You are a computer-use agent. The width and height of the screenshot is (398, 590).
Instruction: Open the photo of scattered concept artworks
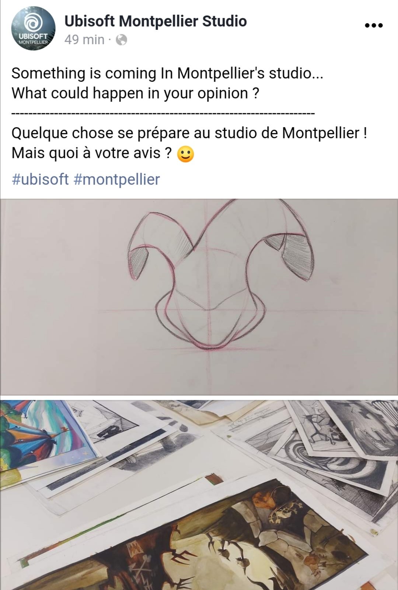[x=199, y=495]
